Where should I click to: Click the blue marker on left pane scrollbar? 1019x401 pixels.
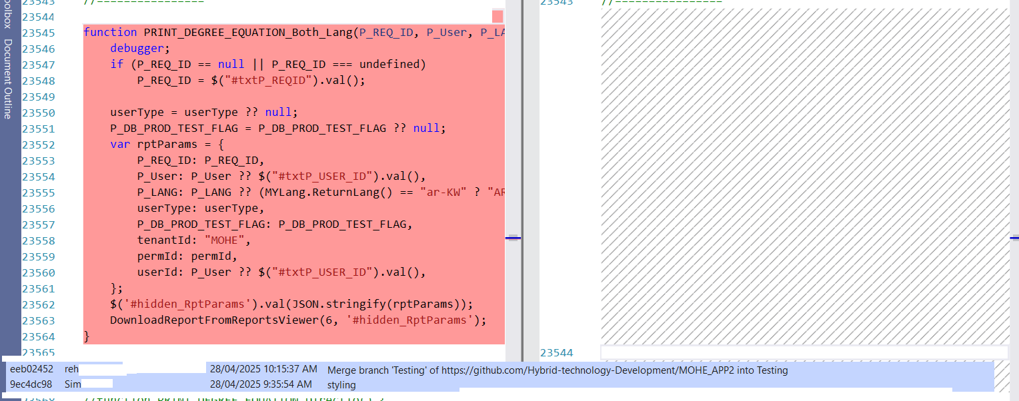[x=513, y=237]
